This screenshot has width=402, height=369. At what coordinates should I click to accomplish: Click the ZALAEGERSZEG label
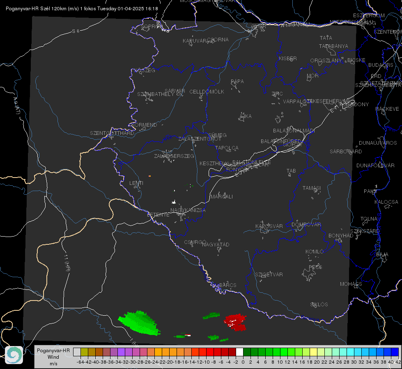pos(174,156)
